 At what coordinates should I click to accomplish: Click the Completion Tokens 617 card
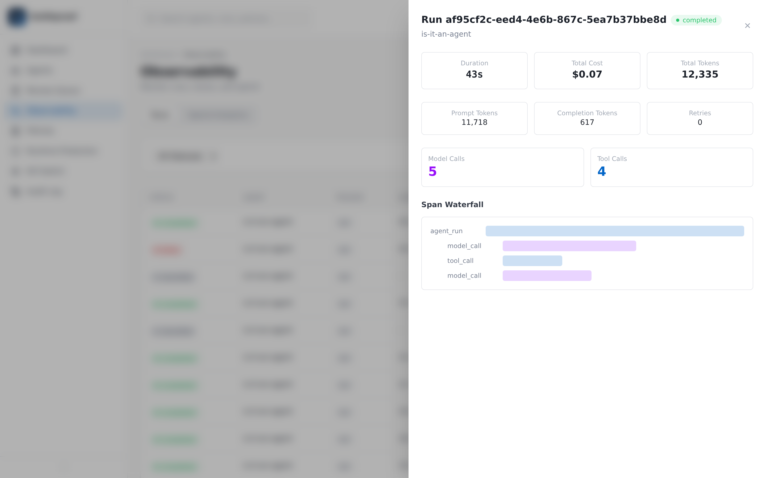(587, 118)
